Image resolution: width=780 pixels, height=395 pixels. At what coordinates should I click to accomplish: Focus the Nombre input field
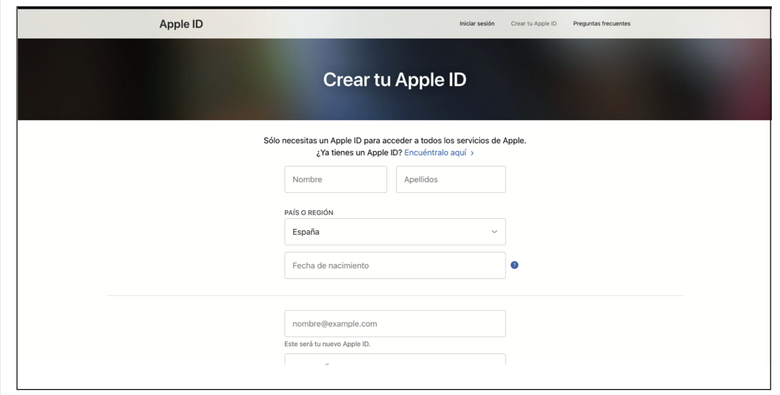[x=336, y=179]
